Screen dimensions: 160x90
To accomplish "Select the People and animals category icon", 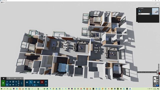I will click(x=16, y=82).
